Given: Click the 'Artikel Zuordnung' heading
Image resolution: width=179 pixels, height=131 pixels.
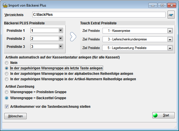Looking at the screenshot, I should (20, 87).
